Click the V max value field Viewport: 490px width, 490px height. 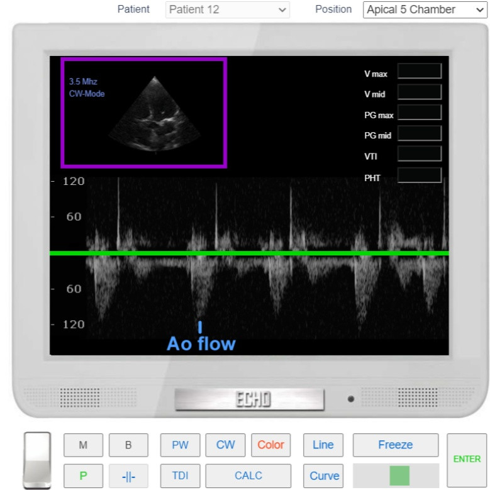click(x=420, y=71)
